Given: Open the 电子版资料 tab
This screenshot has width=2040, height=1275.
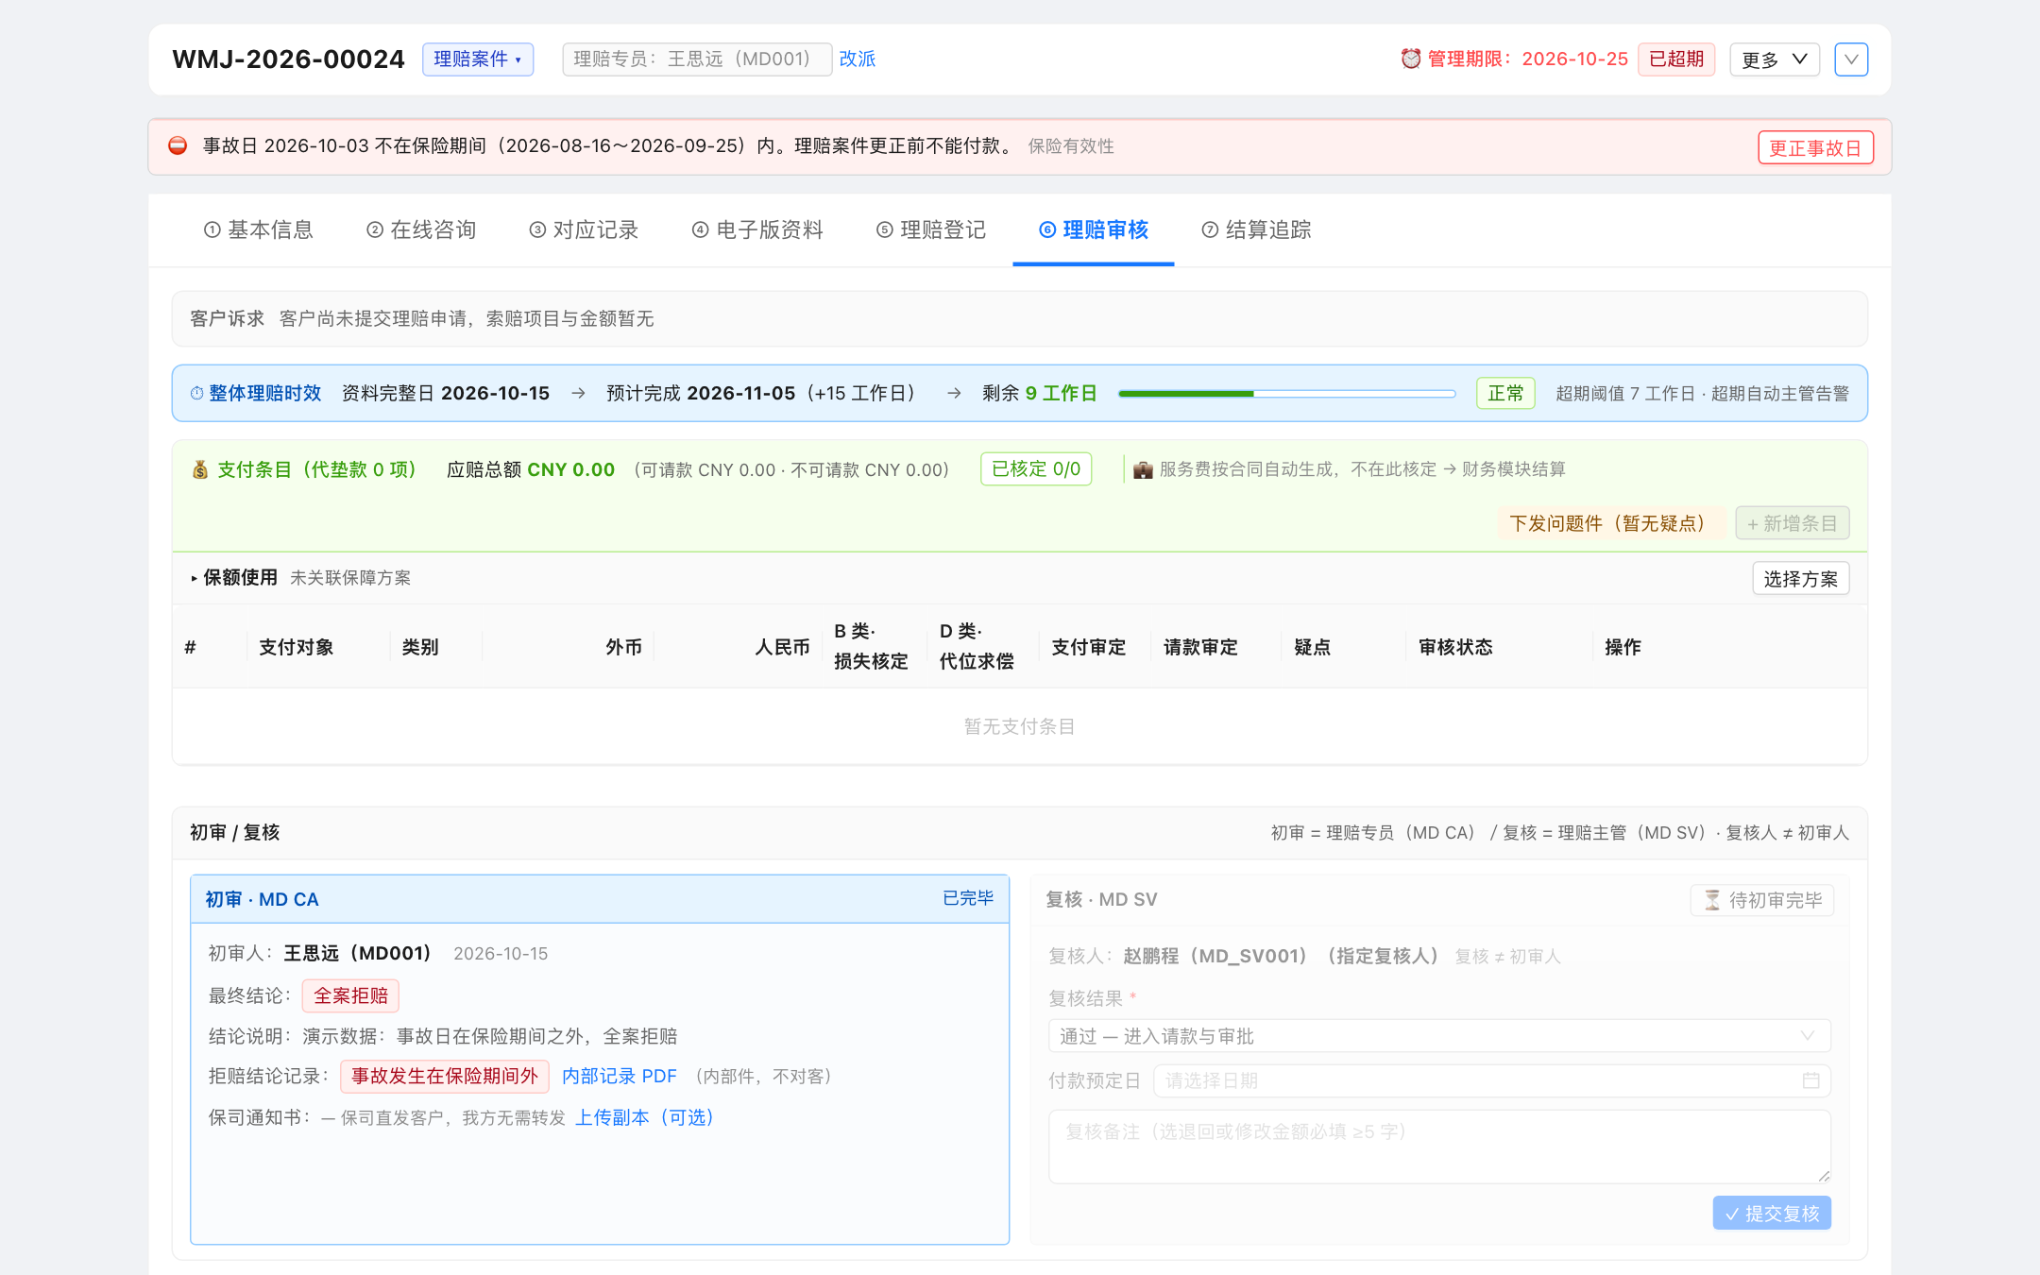Looking at the screenshot, I should click(757, 229).
